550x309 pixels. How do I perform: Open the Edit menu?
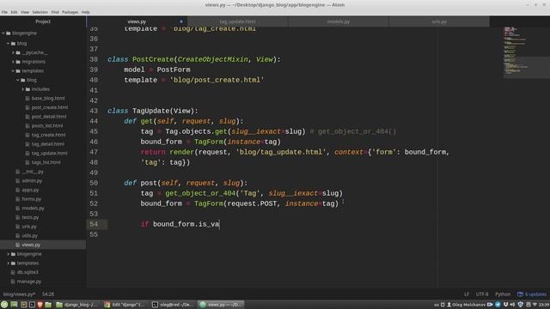14,12
